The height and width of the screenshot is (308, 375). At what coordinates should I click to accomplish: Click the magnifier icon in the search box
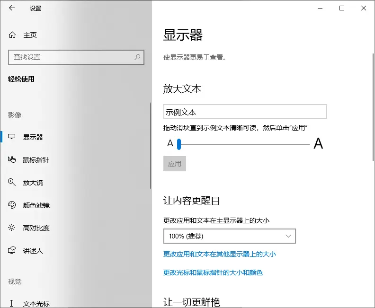[137, 57]
